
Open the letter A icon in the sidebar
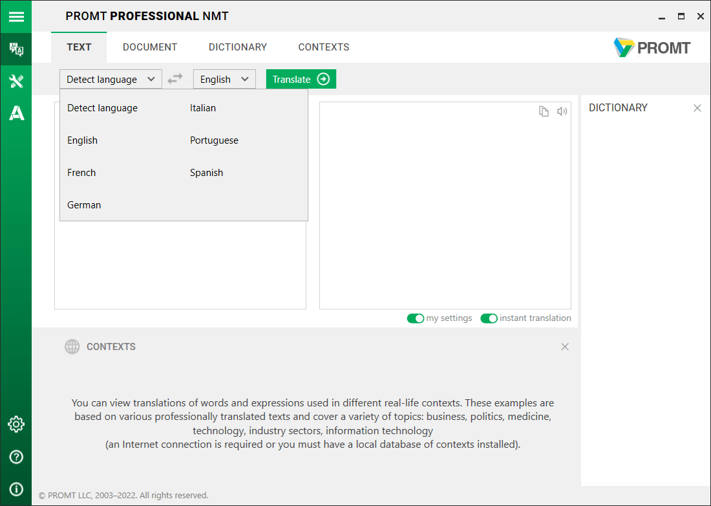16,113
